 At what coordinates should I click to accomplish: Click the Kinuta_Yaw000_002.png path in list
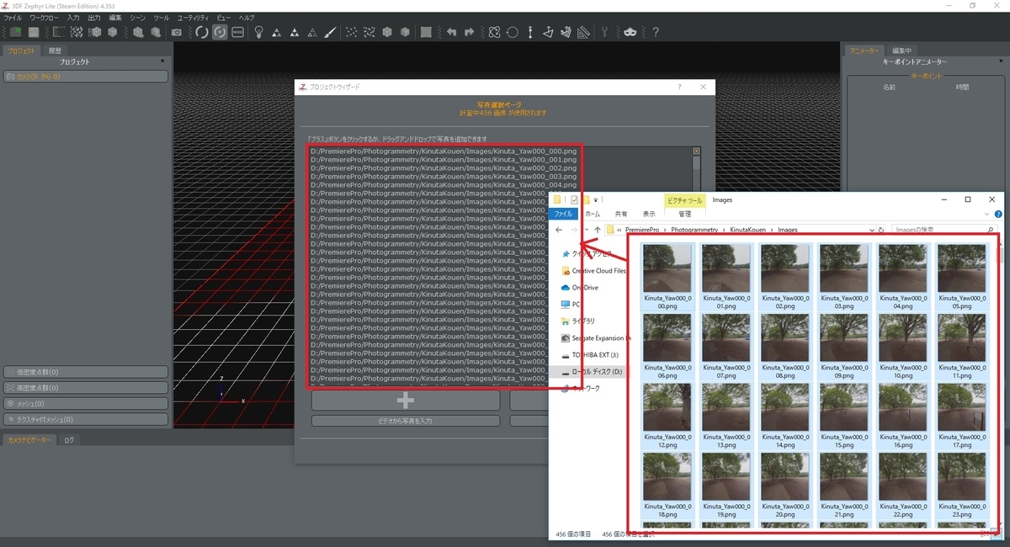click(444, 168)
